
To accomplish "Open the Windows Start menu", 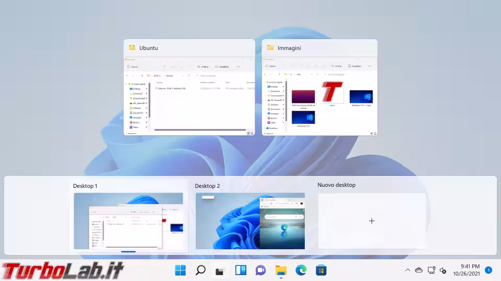I will point(180,270).
